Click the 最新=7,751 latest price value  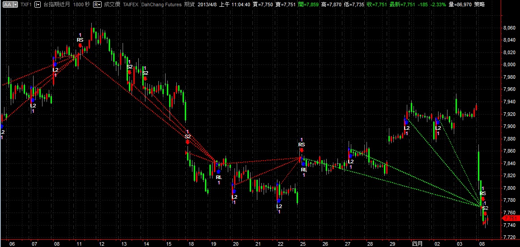(x=403, y=4)
